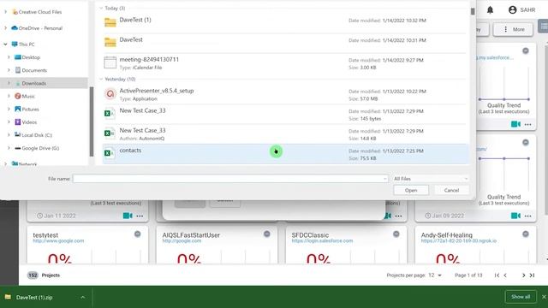Click the Open button in file dialog
Image resolution: width=548 pixels, height=308 pixels.
[411, 190]
